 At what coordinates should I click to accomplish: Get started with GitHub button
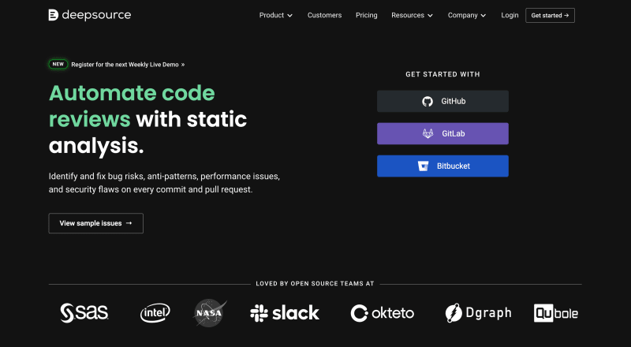point(442,101)
